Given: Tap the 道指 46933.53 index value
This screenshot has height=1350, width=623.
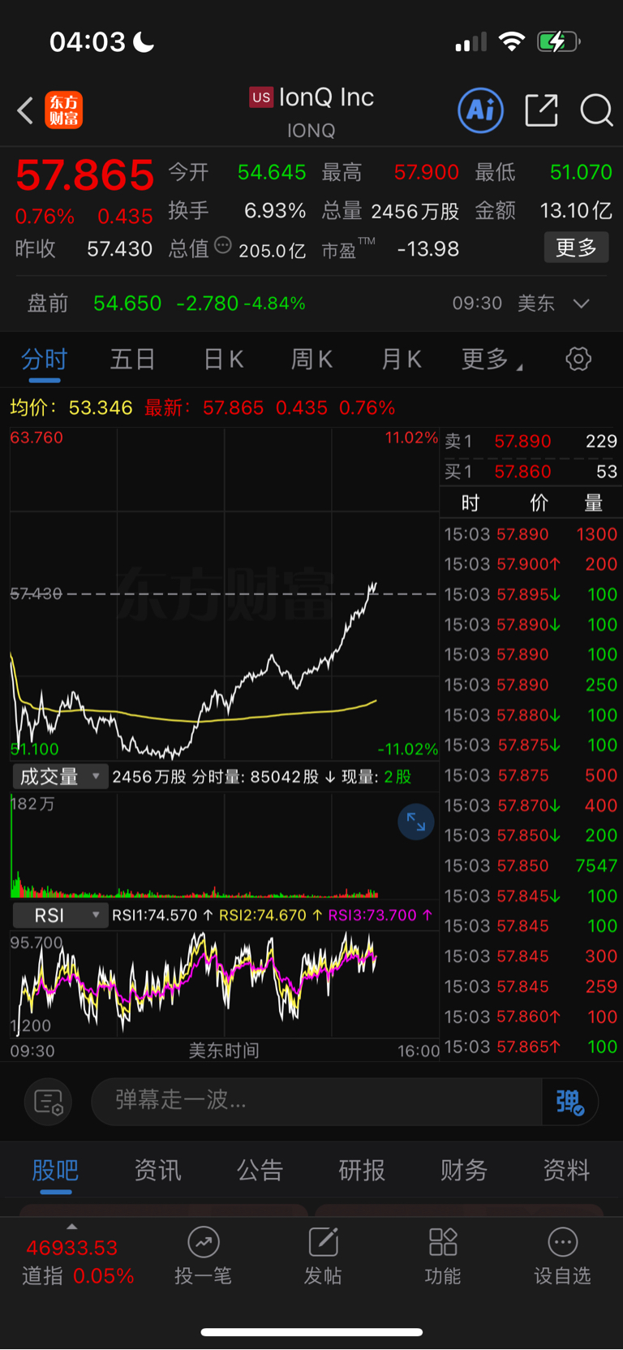Looking at the screenshot, I should click(x=72, y=1248).
